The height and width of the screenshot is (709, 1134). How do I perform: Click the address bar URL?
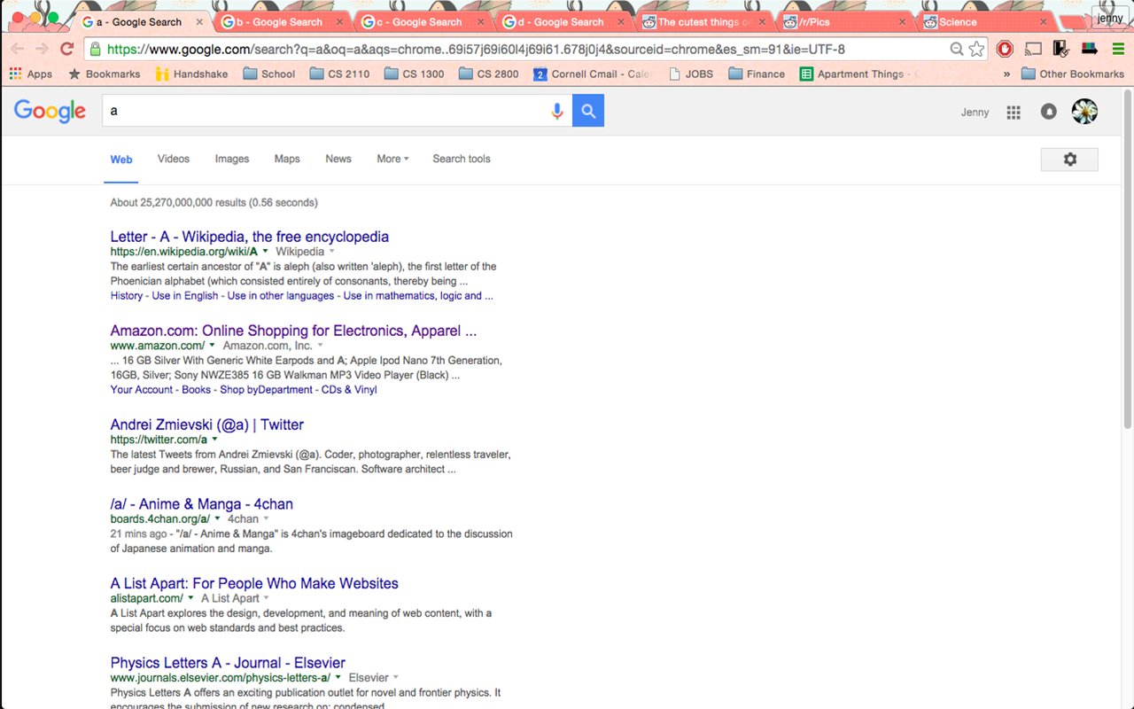pyautogui.click(x=475, y=50)
